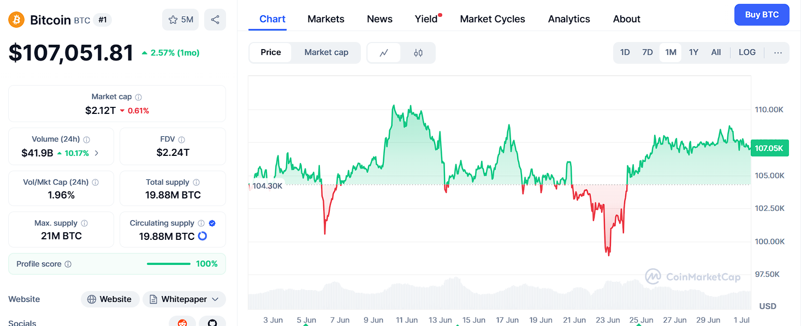Click the #1 rank badge
The image size is (801, 326).
(x=102, y=20)
